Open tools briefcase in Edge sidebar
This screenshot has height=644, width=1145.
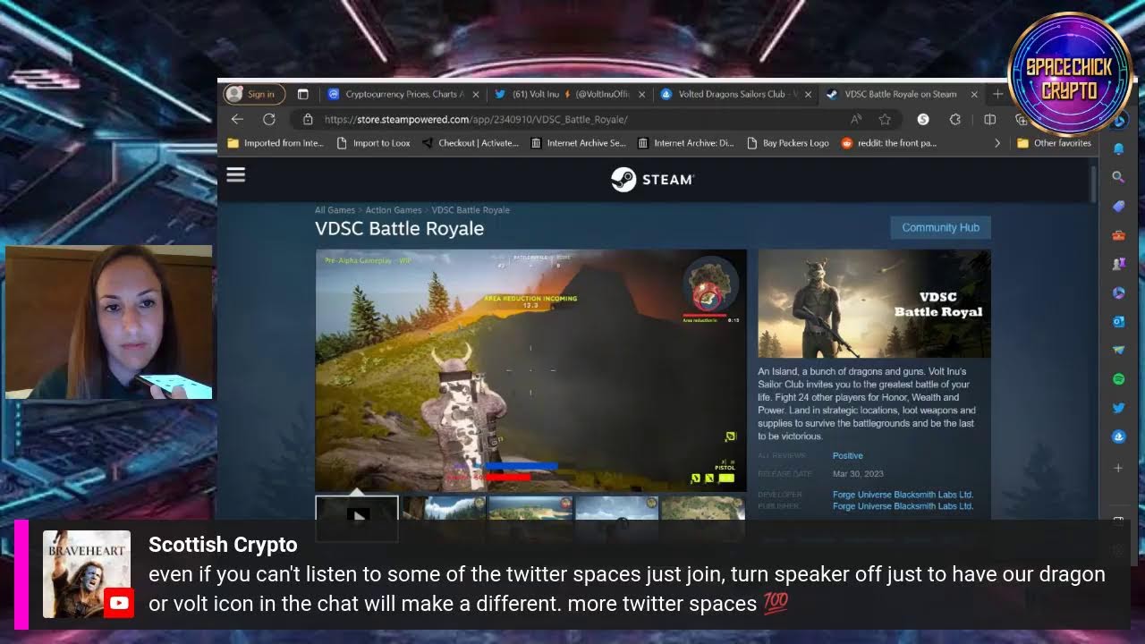coord(1118,235)
